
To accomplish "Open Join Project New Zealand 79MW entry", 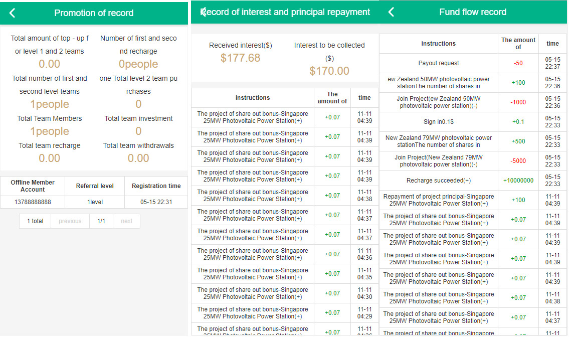I will click(439, 161).
